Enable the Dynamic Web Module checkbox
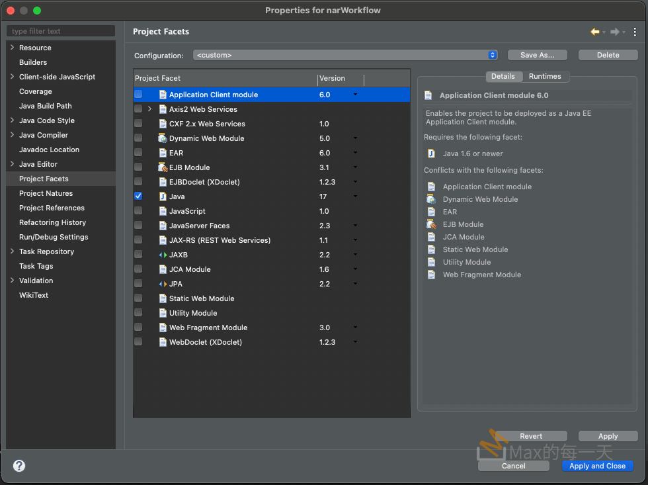The image size is (648, 485). click(138, 138)
